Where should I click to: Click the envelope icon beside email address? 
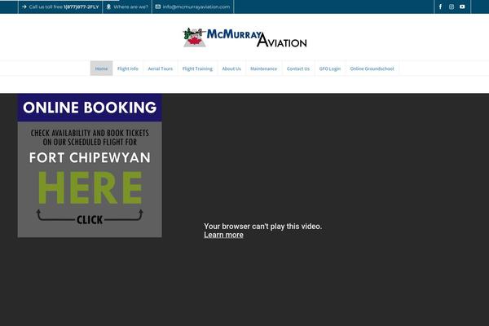point(158,7)
